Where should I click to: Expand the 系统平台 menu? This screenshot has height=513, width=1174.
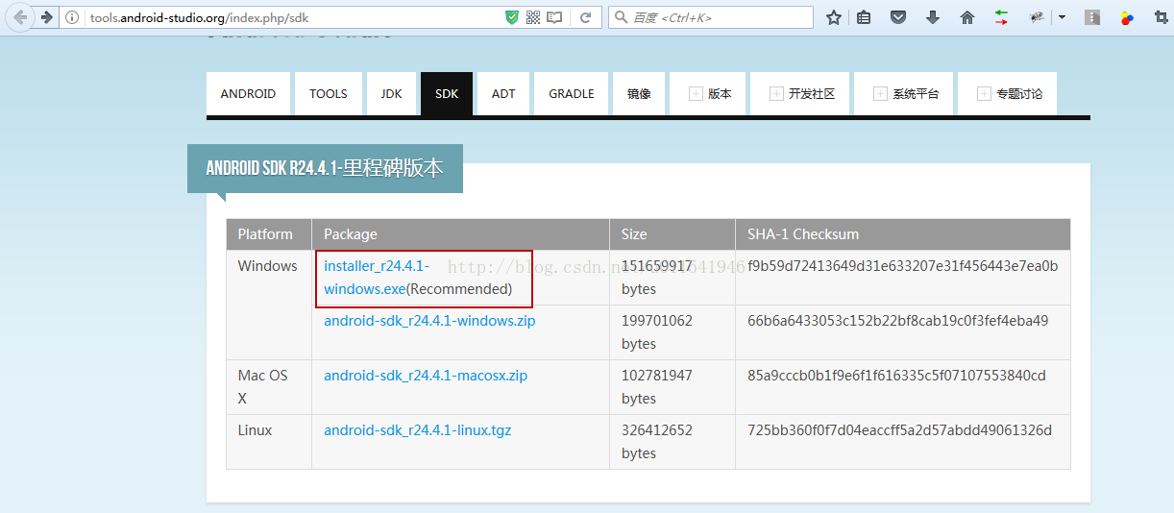click(x=904, y=94)
